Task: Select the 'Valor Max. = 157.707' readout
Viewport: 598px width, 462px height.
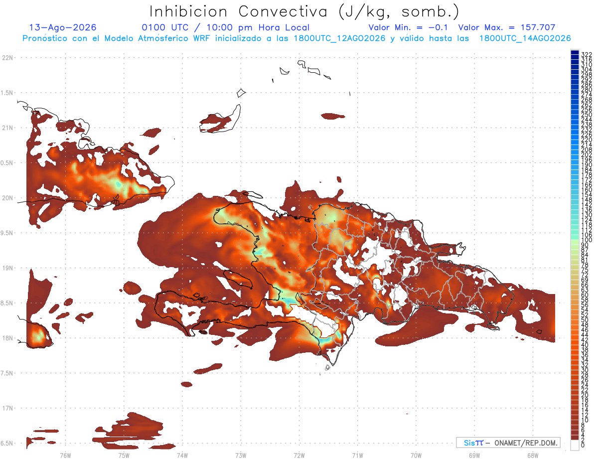Action: 507,27
